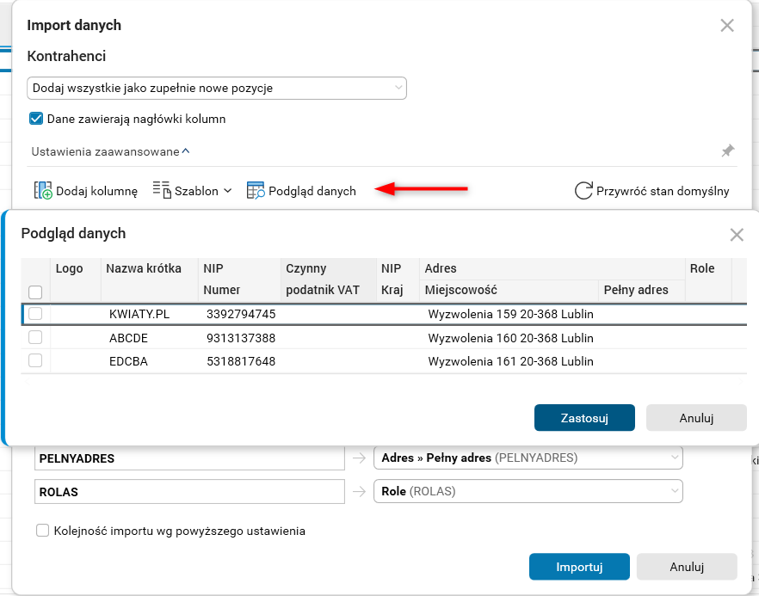Toggle 'Dane zawierają nagłówki kolumn' checkbox

point(36,119)
